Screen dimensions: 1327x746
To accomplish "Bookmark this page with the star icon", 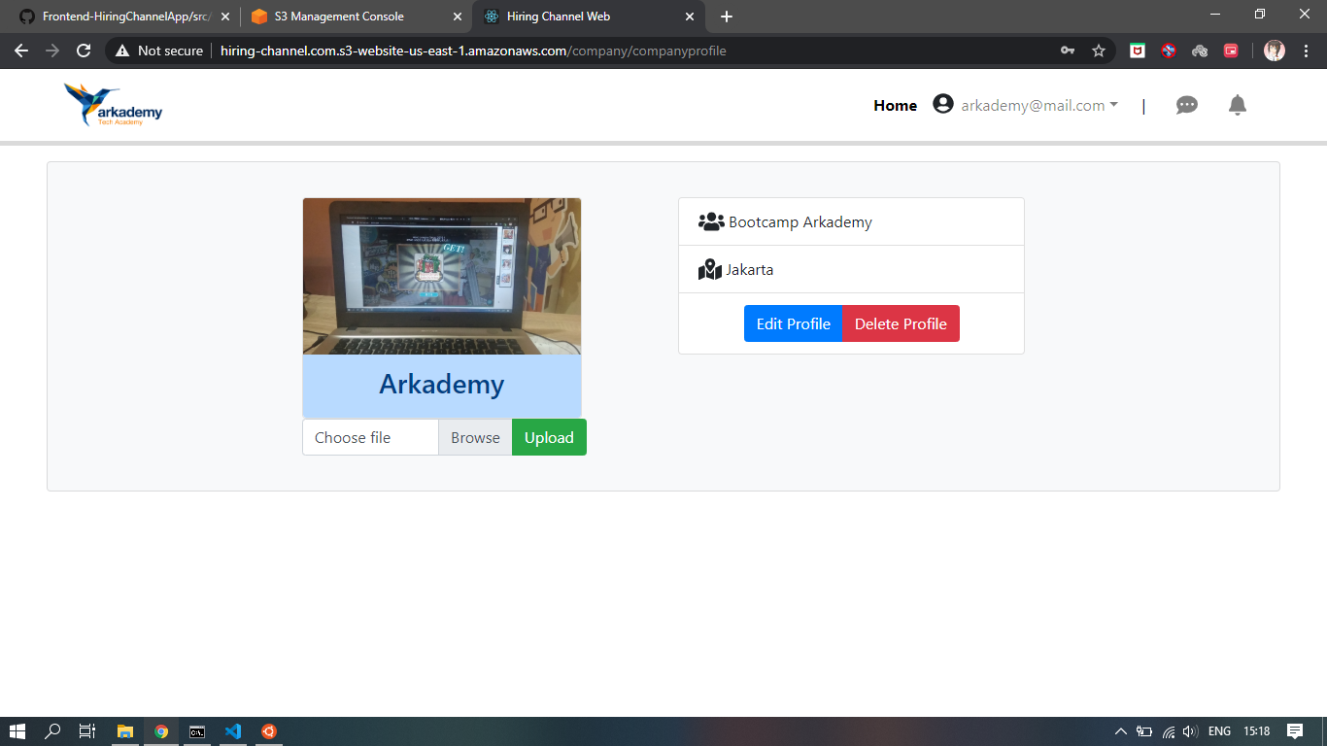I will tap(1099, 51).
